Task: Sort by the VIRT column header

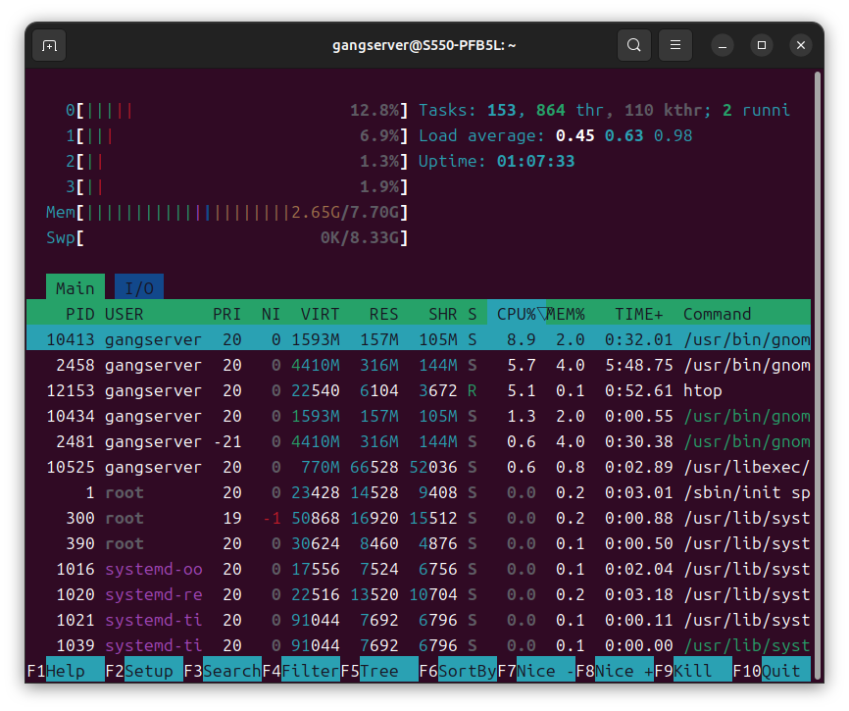Action: [x=320, y=314]
